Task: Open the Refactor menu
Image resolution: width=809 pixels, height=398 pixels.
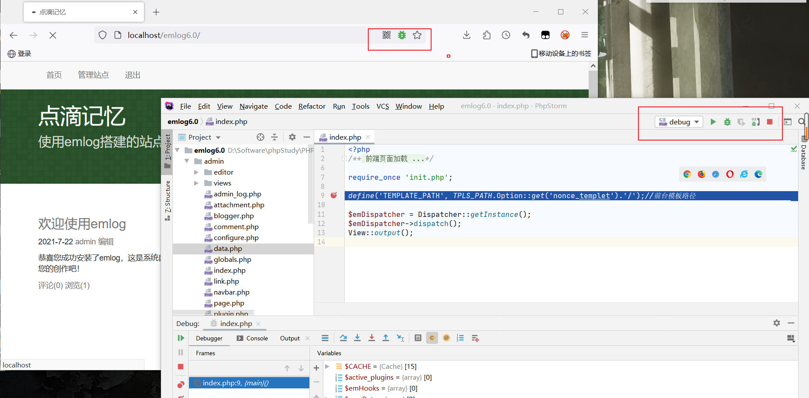Action: tap(312, 106)
